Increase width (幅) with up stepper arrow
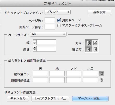This screenshot has width=115, height=105. coord(35,41)
